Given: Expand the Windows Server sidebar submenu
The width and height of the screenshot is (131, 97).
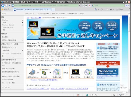Looking at the screenshot, I should tap(22, 25).
